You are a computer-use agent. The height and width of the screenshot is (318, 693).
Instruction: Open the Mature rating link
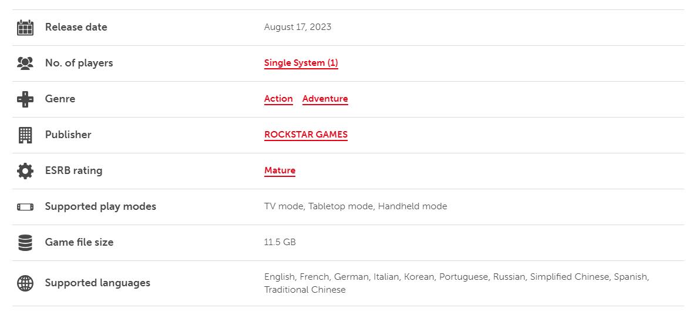(x=280, y=170)
